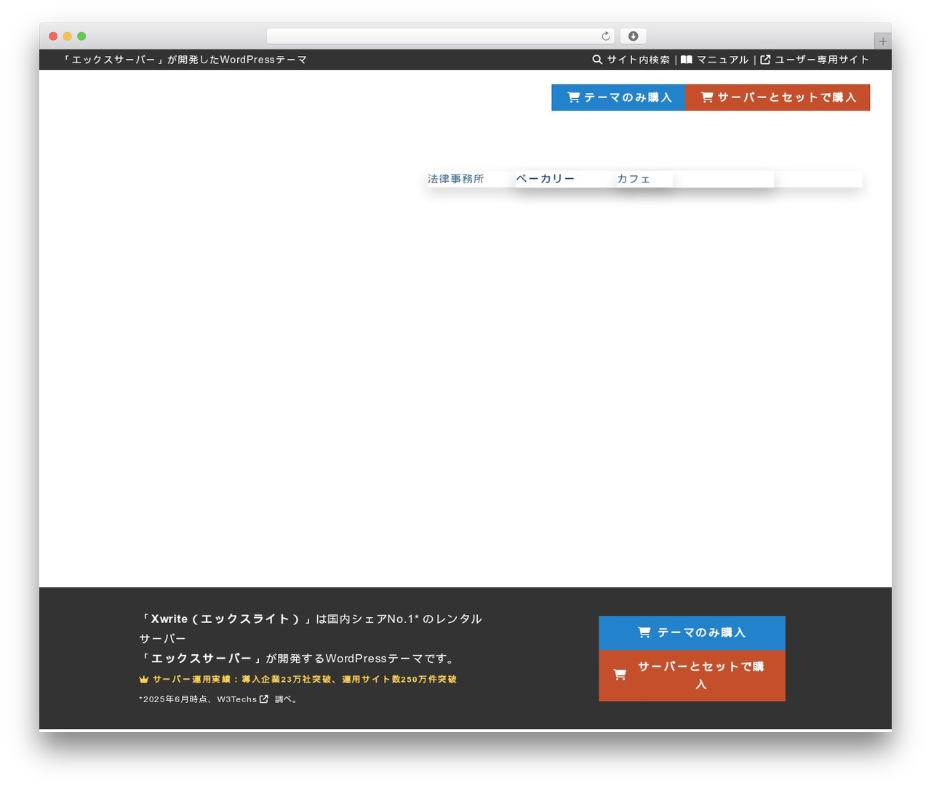This screenshot has height=788, width=931.
Task: Click the blue テーマのみ購入 button in the header
Action: tap(618, 97)
